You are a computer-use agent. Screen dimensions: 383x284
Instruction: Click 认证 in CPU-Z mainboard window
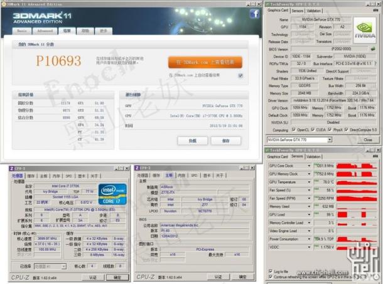pos(218,276)
